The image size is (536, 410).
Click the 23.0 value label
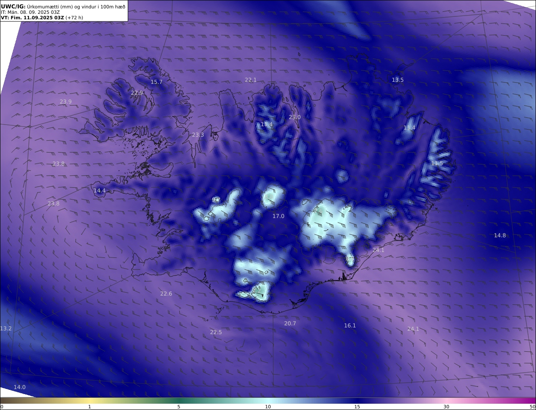(295, 117)
